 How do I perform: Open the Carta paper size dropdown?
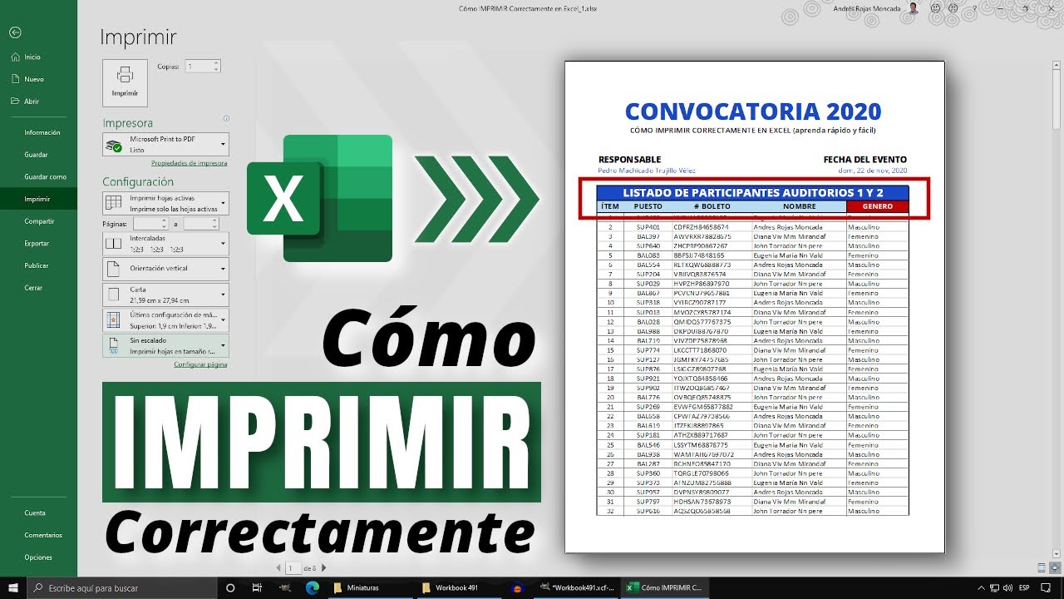tap(165, 295)
